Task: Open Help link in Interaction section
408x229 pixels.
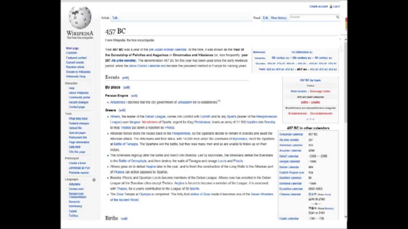Action: [72, 88]
